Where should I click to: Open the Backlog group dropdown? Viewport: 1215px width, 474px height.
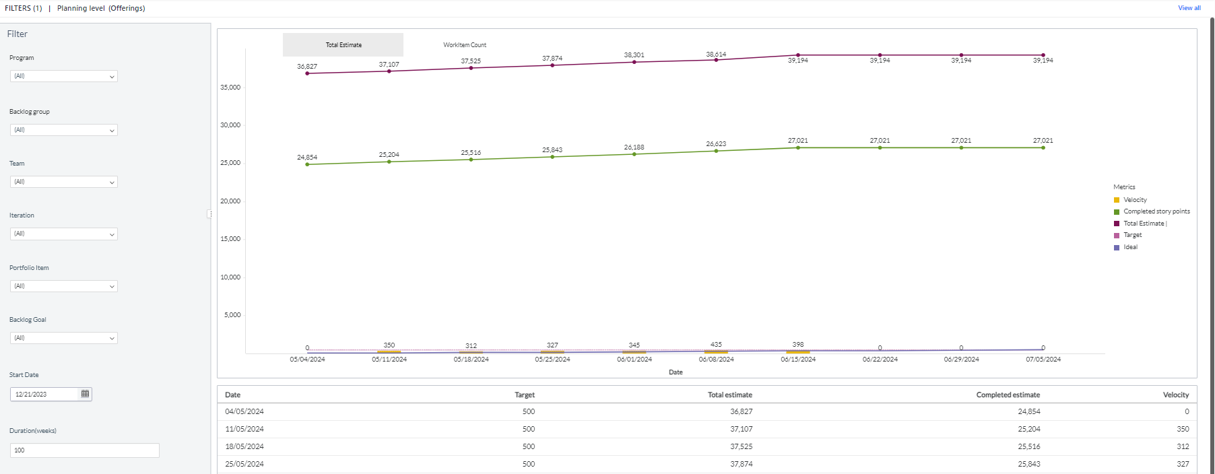point(64,130)
